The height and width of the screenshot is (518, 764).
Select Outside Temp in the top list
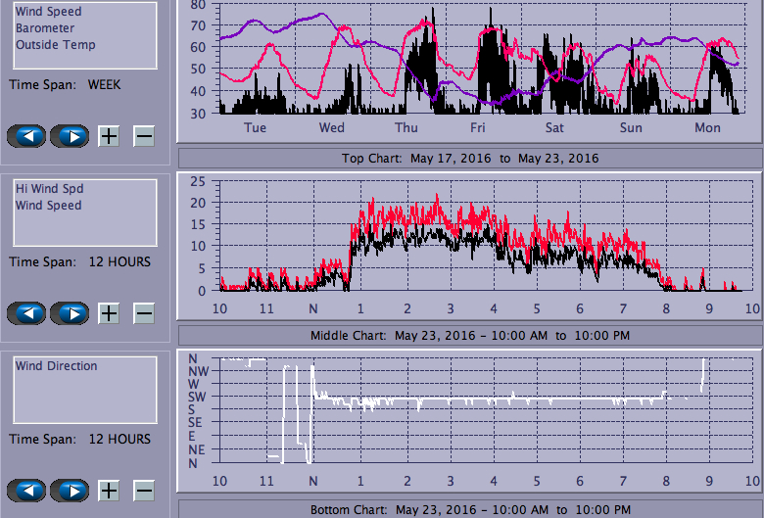pyautogui.click(x=55, y=45)
